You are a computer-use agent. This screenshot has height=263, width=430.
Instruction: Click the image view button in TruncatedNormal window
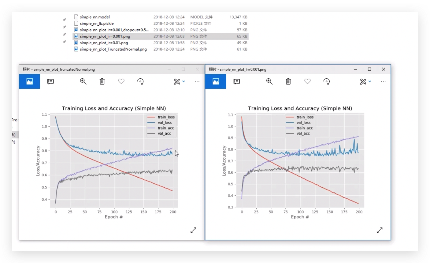pyautogui.click(x=30, y=81)
